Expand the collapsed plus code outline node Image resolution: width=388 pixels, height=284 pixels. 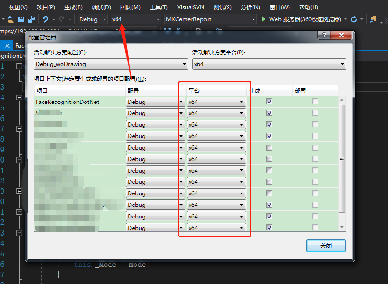coord(19,191)
